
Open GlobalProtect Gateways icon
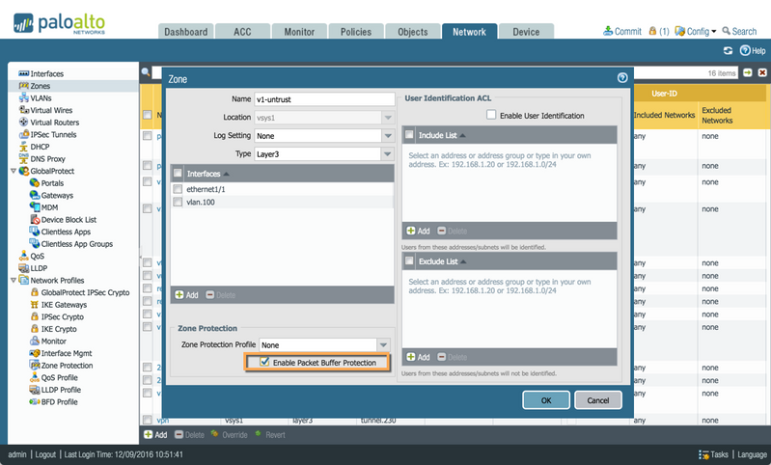click(35, 195)
